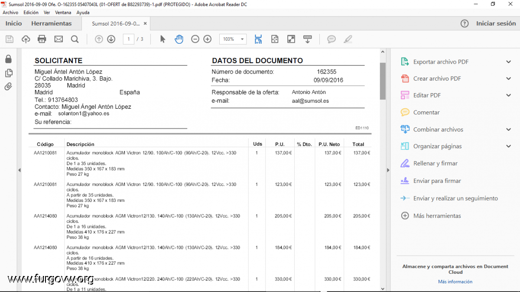The height and width of the screenshot is (292, 520).
Task: Open the Ventana menu
Action: tap(63, 13)
